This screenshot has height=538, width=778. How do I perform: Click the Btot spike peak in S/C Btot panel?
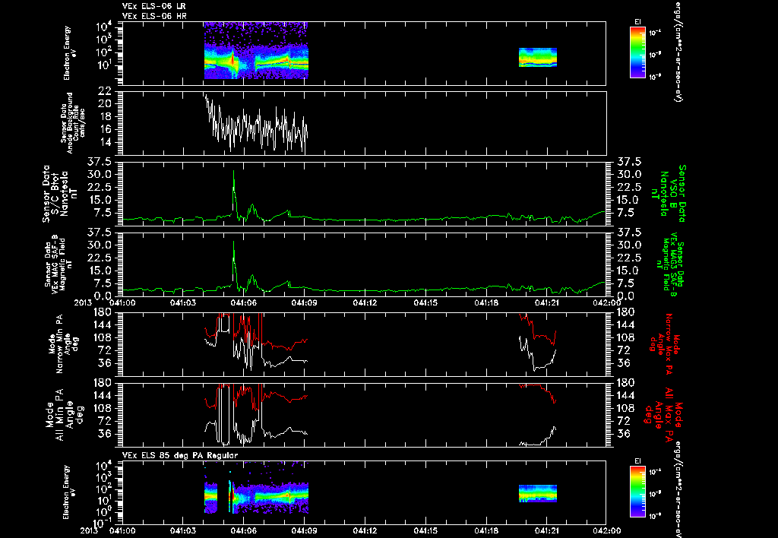234,172
